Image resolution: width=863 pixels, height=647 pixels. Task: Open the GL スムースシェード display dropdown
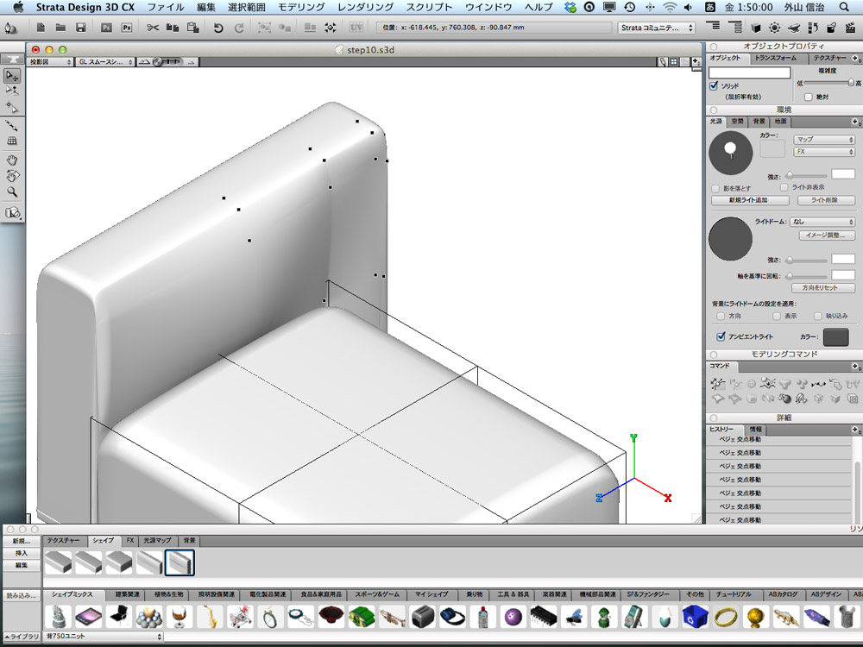(105, 62)
